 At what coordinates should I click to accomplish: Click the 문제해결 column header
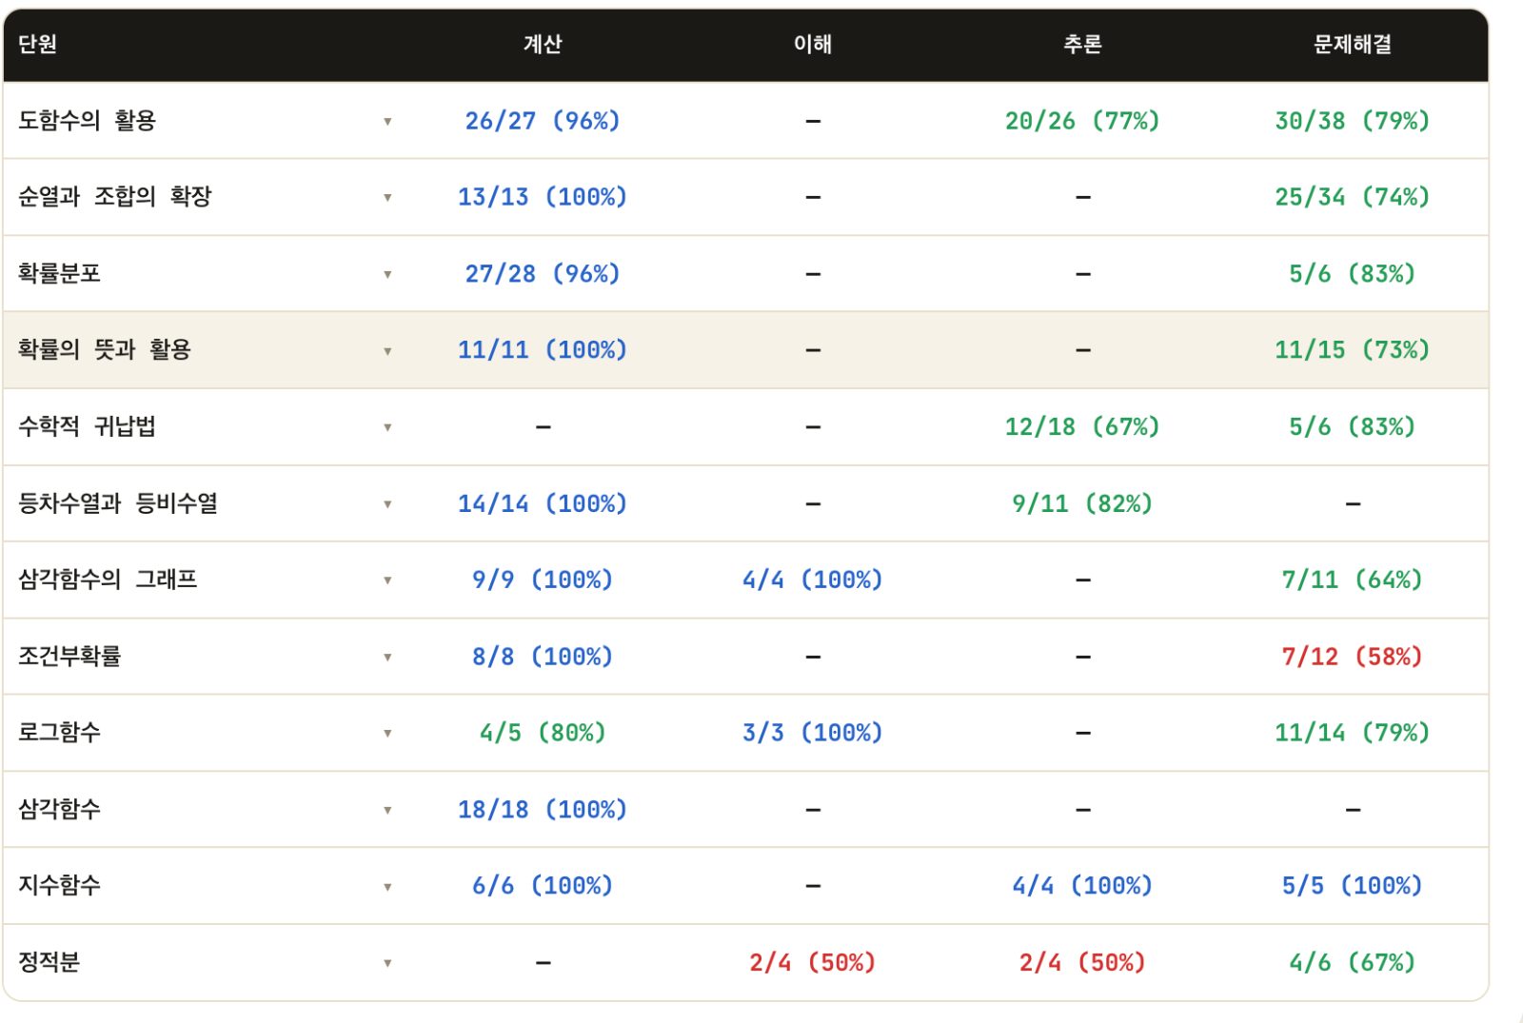1353,44
